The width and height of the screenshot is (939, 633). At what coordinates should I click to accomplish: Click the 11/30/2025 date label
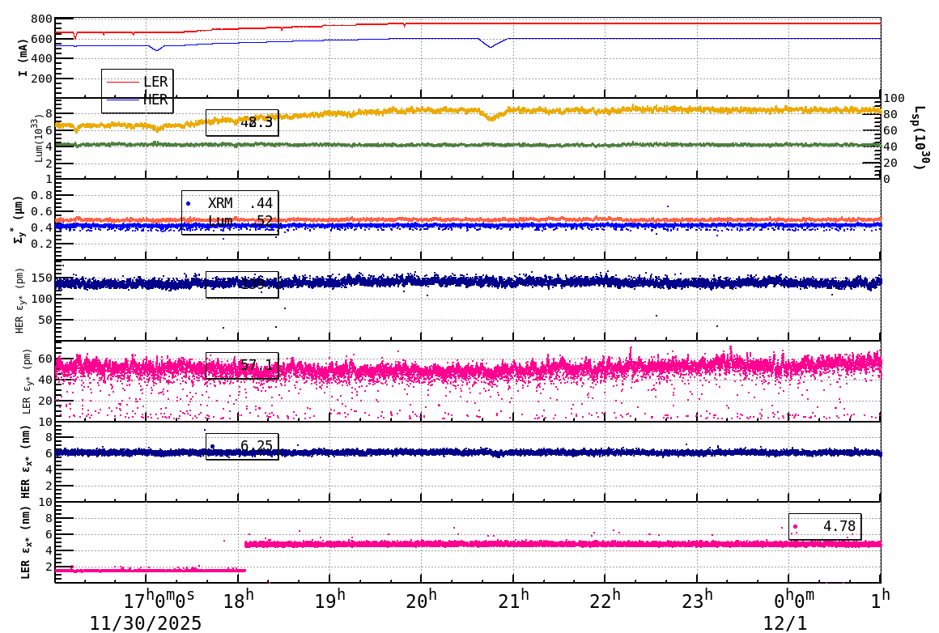[x=146, y=622]
